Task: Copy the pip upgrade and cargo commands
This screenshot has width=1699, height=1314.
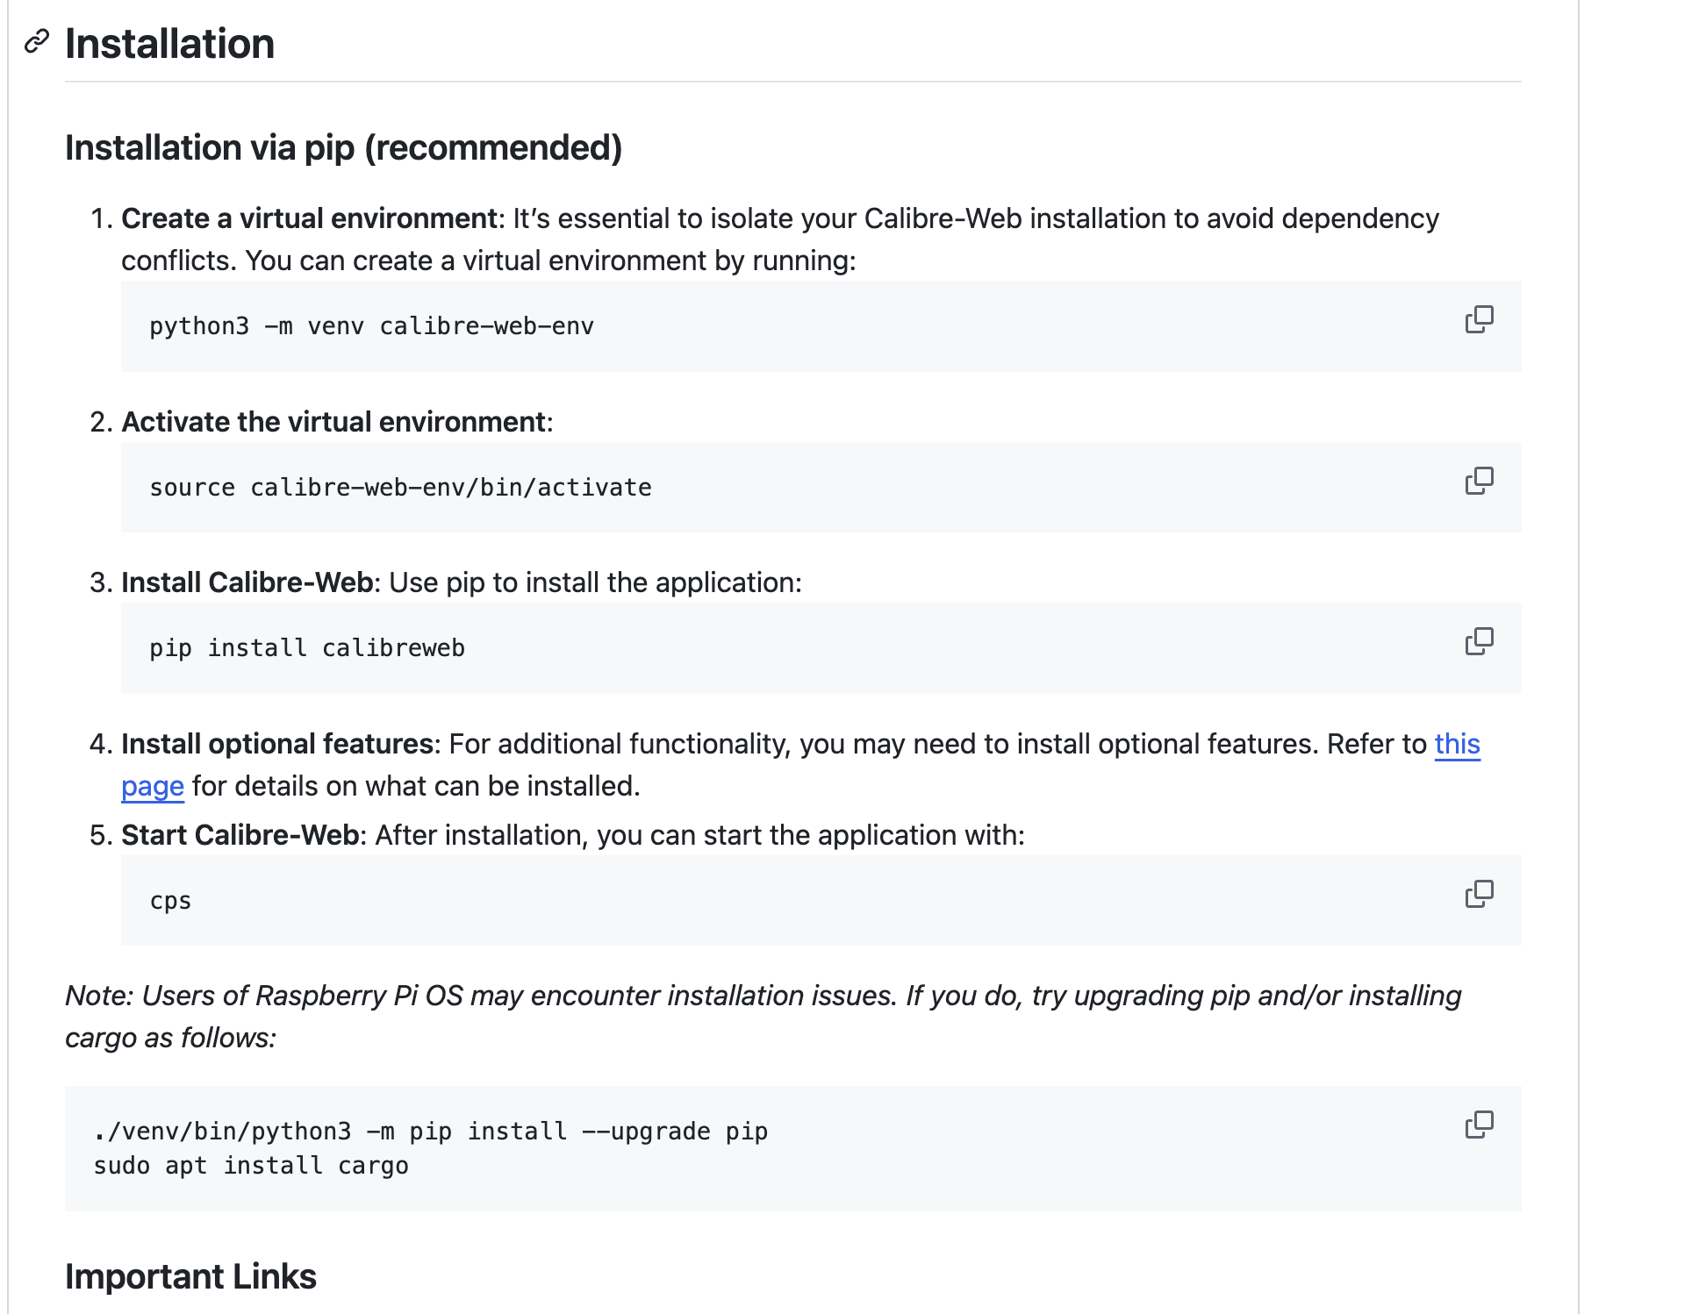Action: click(1479, 1125)
